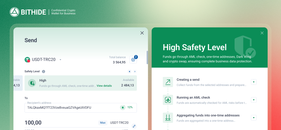
Task: Expand the Creating a send step
Action: tap(254, 82)
